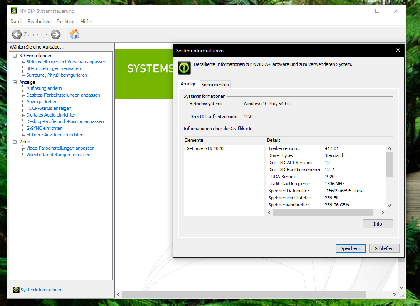Open Digitales Audio einrichten
420x306 pixels.
(x=52, y=115)
